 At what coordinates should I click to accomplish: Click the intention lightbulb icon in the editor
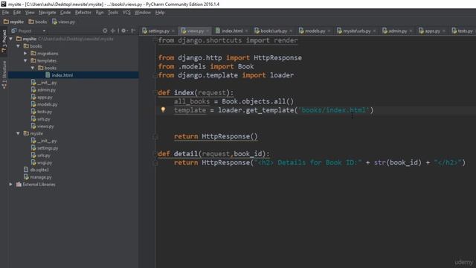point(163,109)
